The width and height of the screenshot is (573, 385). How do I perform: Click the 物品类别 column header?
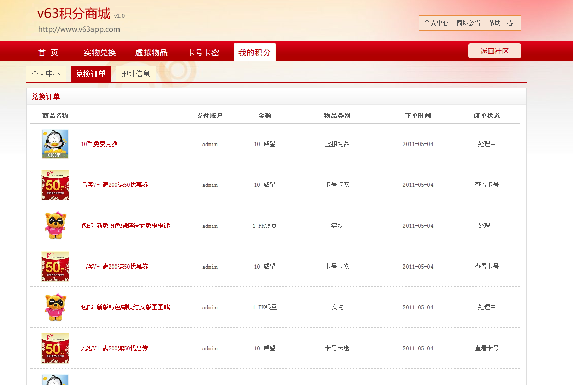click(x=337, y=116)
